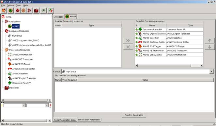Viewport: 216px width, 126px height.
Task: Add resource with the double right arrow button
Action: point(128,40)
